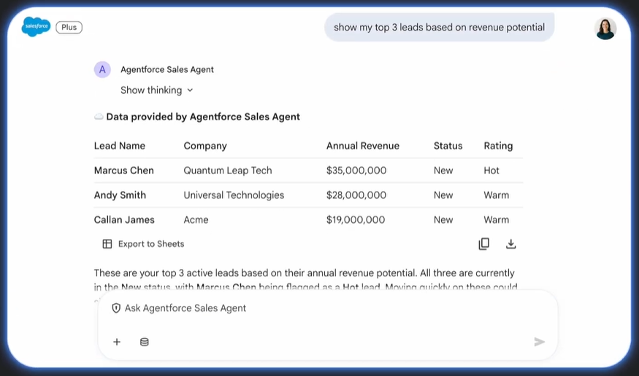The image size is (639, 376).
Task: Click the Data provided by Agentforce heading
Action: pyautogui.click(x=203, y=117)
